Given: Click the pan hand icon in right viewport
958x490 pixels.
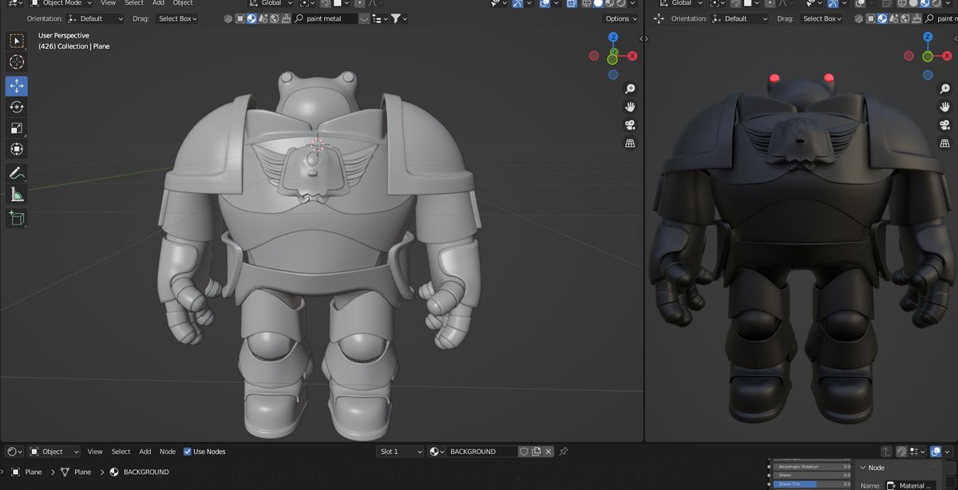Looking at the screenshot, I should click(944, 107).
